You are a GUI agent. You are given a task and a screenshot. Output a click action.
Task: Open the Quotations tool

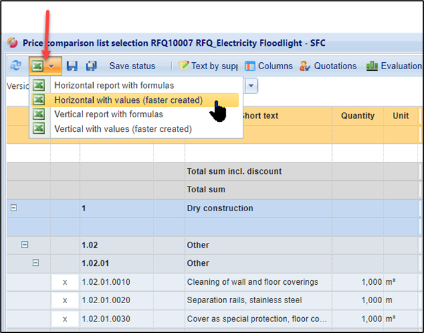coord(328,66)
